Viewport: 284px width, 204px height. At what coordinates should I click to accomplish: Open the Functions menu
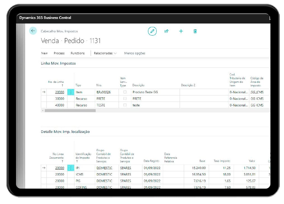pos(78,53)
